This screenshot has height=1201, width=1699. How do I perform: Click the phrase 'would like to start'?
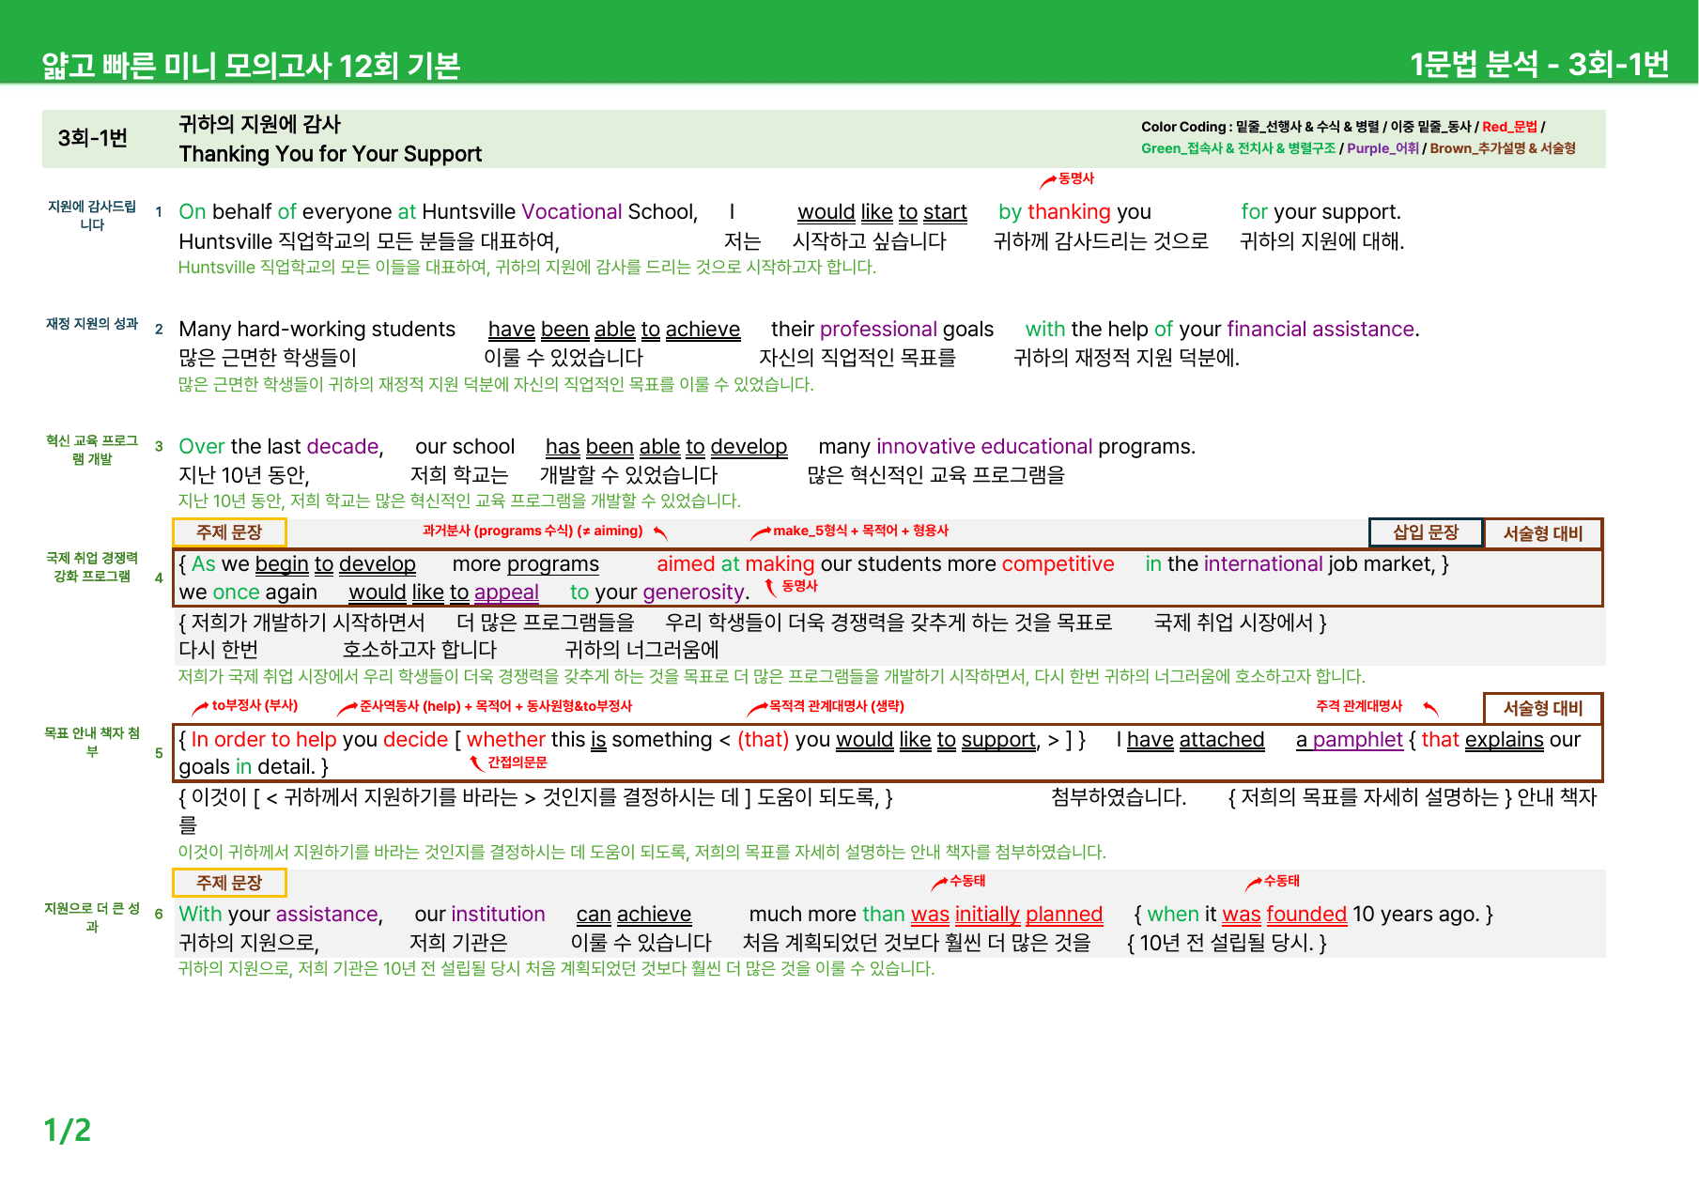882,212
